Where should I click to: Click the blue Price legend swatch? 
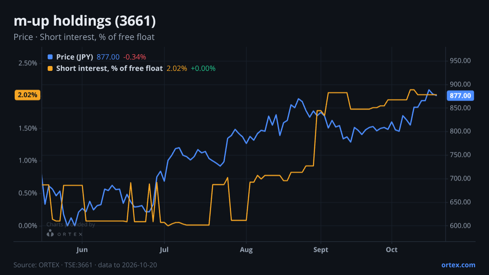point(50,57)
